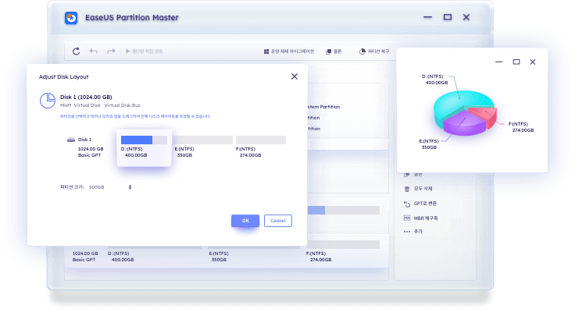Maximize the pie chart window

click(x=516, y=62)
